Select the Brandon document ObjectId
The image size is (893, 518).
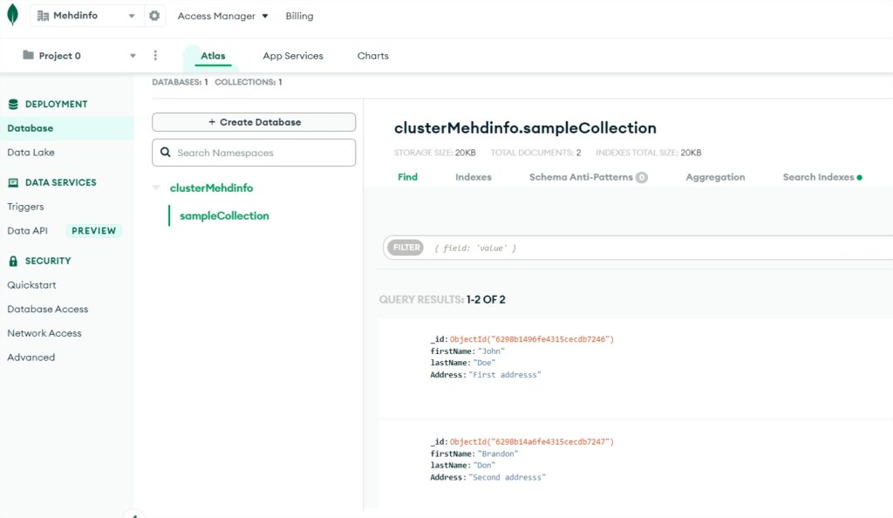click(532, 442)
